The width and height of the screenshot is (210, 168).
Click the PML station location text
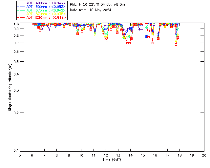click(x=97, y=5)
